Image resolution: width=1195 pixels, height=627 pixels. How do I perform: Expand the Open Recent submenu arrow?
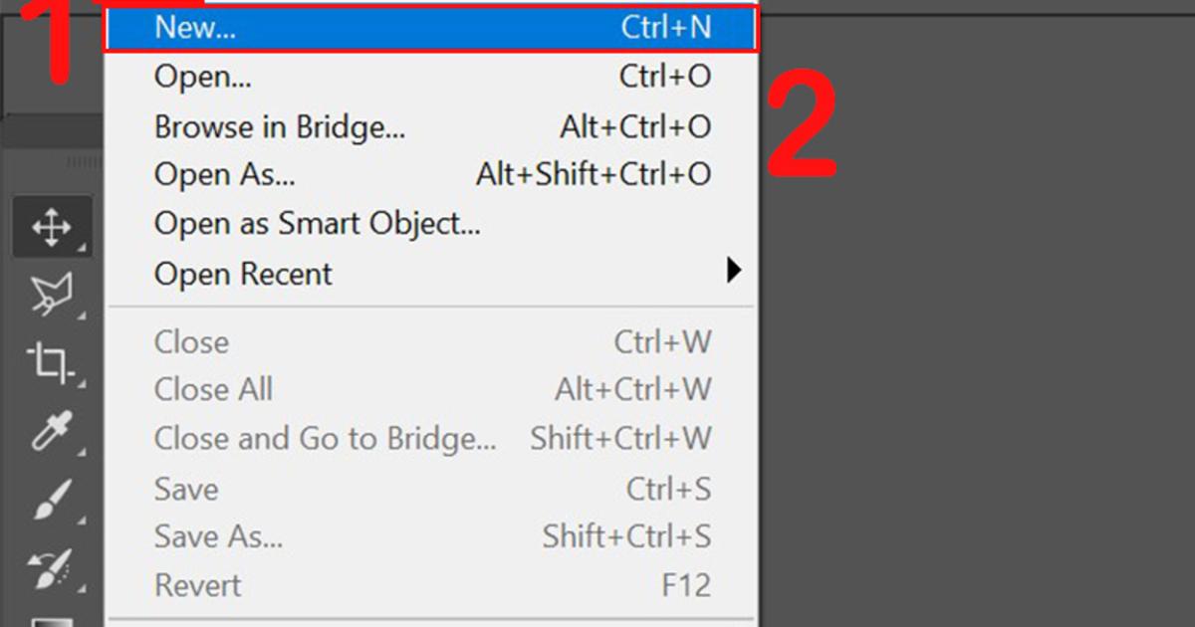point(734,270)
